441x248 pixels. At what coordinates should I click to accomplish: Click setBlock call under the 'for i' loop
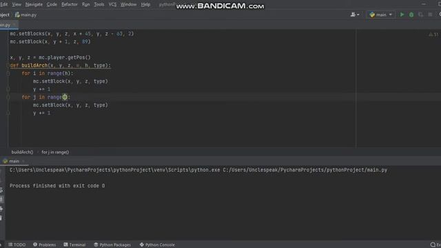pyautogui.click(x=70, y=81)
